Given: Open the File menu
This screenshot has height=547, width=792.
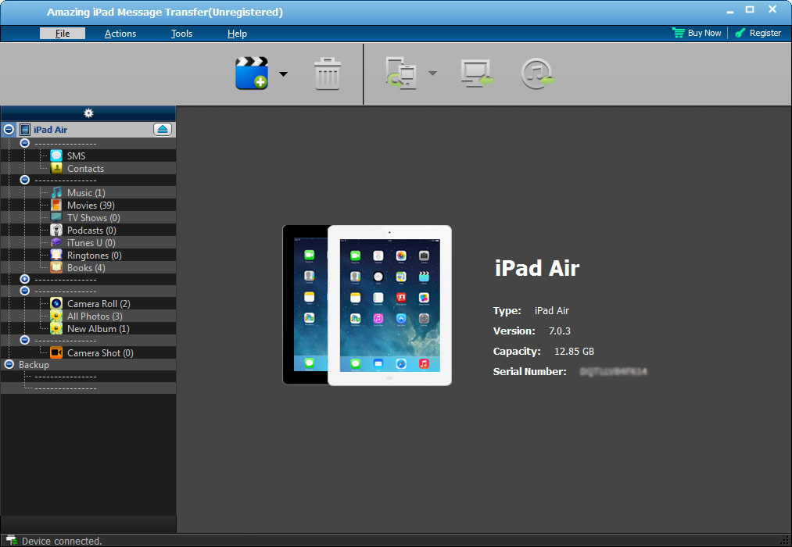Looking at the screenshot, I should pyautogui.click(x=63, y=34).
